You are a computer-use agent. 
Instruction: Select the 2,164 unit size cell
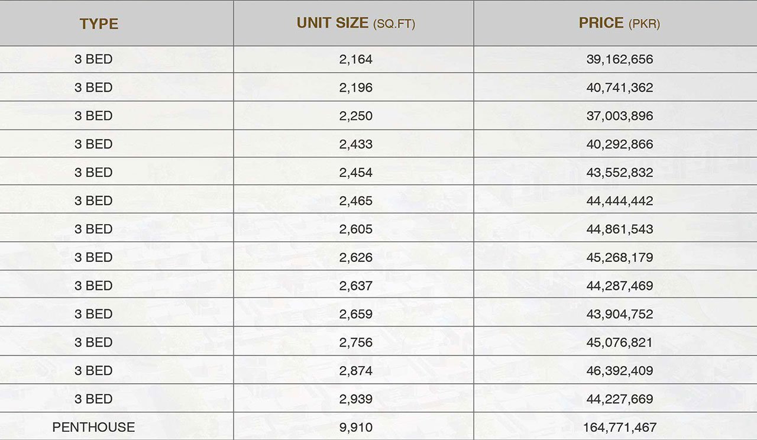pos(355,59)
